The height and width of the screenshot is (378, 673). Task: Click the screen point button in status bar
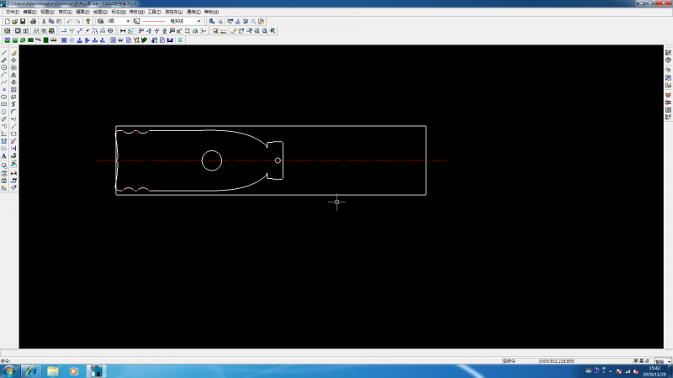642,361
